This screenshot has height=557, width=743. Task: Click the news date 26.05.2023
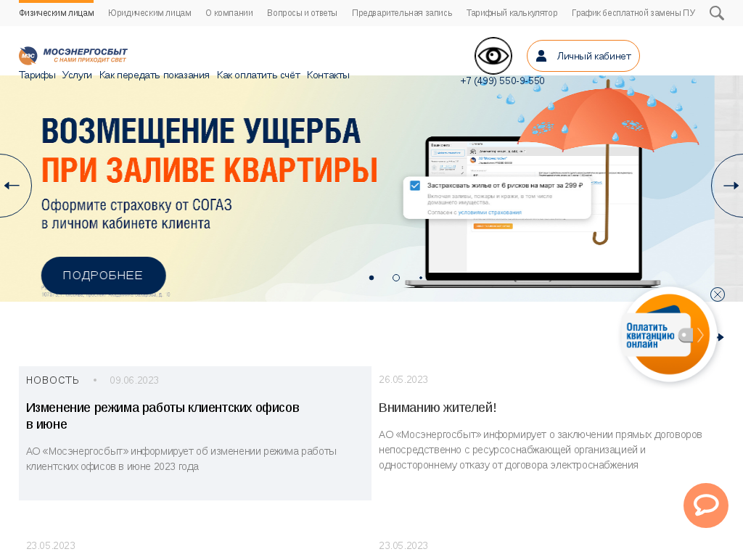(x=403, y=379)
